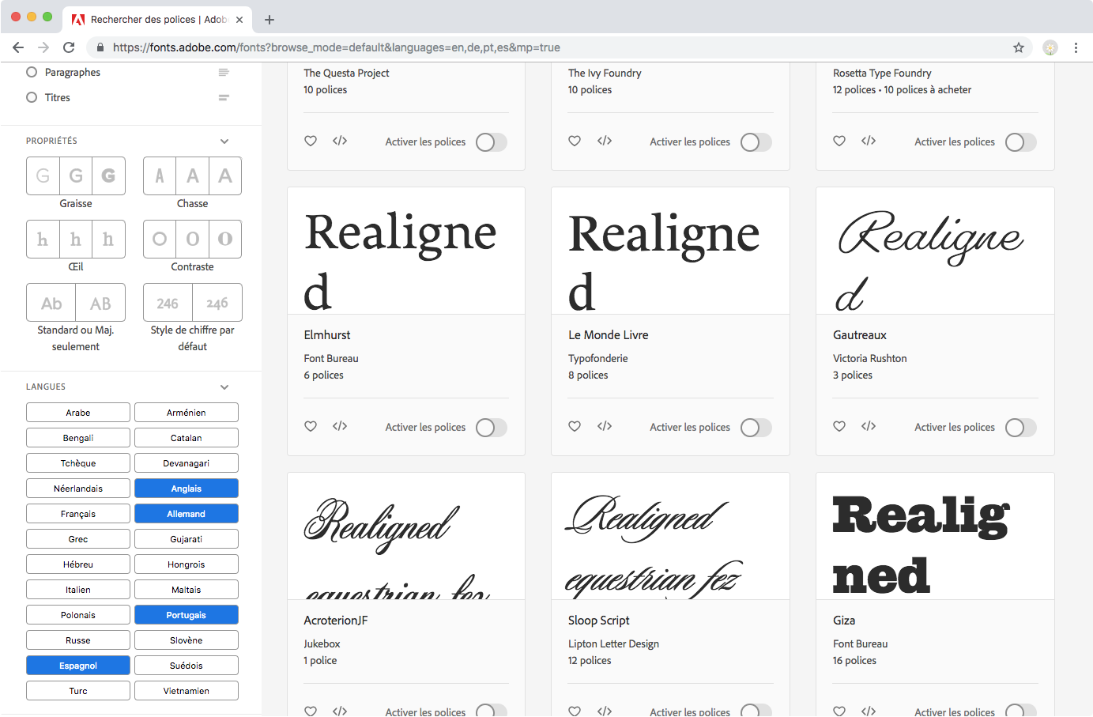Select the Paragraphes radio option
Viewport: 1093px width, 717px height.
[32, 72]
